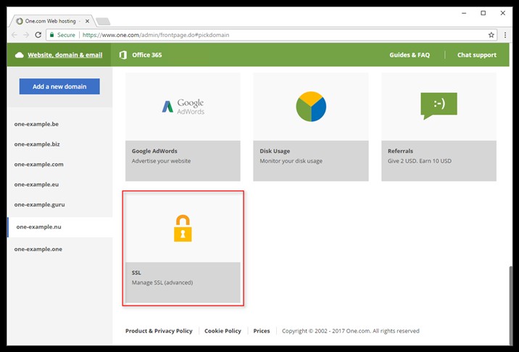Image resolution: width=519 pixels, height=352 pixels.
Task: Click the Referrals smiley speech bubble icon
Action: click(x=439, y=106)
